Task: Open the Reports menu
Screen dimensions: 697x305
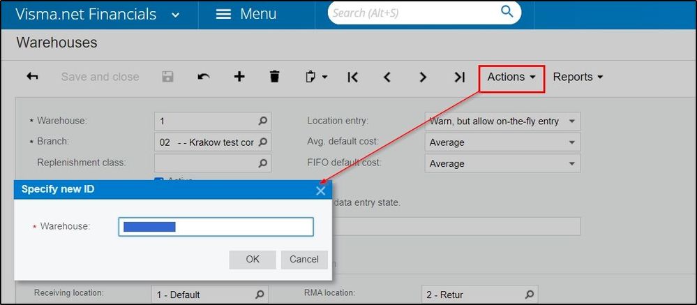Action: pyautogui.click(x=578, y=77)
